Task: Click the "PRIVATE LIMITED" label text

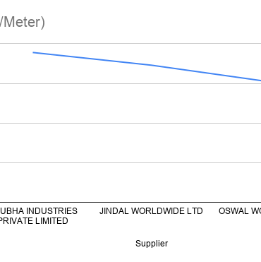Action: point(34,221)
